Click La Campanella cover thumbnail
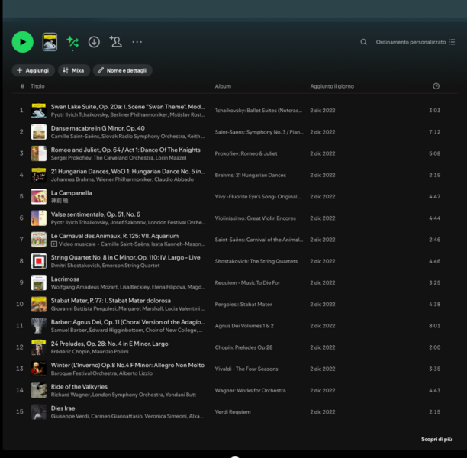This screenshot has width=467, height=458. 39,197
